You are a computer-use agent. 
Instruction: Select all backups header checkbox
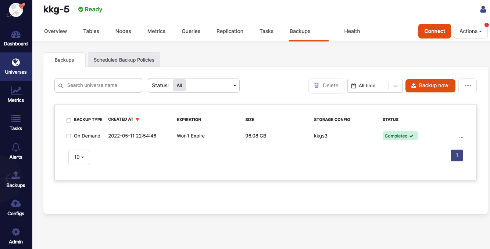tap(69, 120)
